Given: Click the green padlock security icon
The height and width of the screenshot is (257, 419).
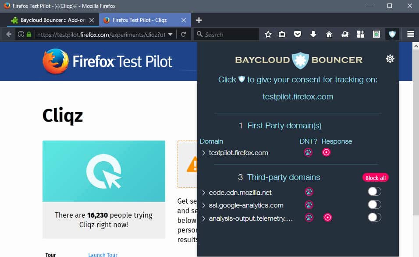Looking at the screenshot, I should (29, 35).
